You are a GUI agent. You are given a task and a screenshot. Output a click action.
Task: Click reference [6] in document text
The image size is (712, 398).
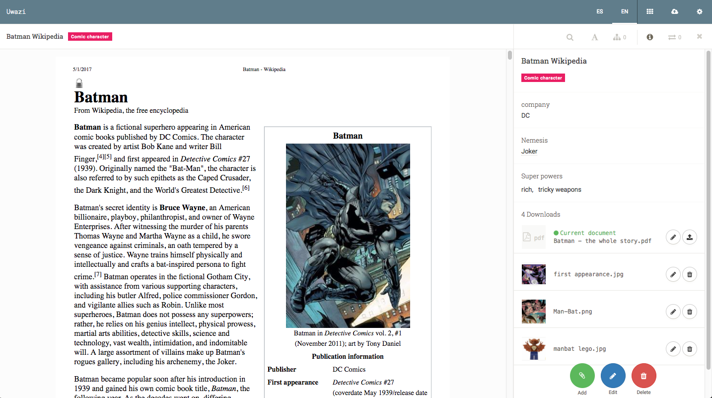click(246, 188)
